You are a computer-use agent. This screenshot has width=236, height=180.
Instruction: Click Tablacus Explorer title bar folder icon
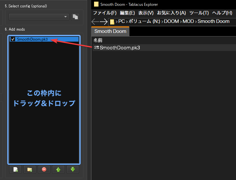(96, 4)
